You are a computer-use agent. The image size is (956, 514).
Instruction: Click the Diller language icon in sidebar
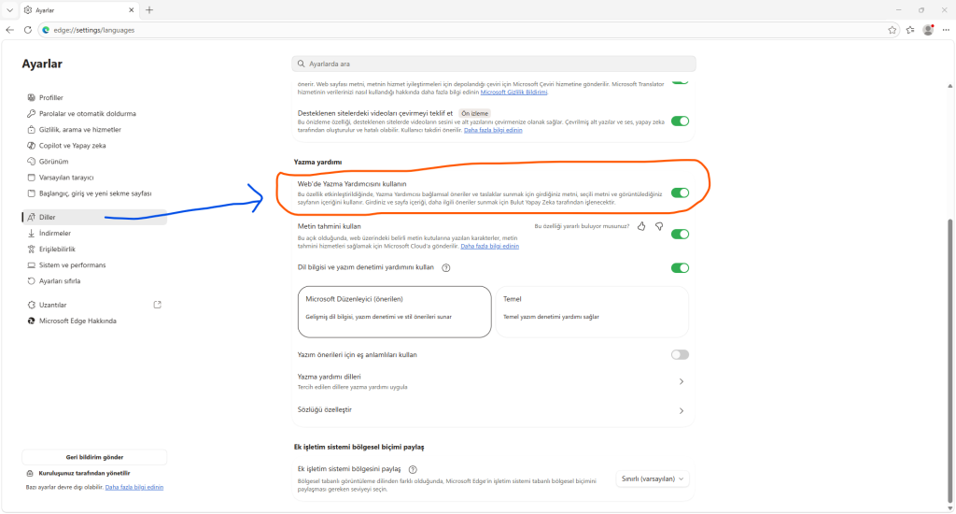31,217
